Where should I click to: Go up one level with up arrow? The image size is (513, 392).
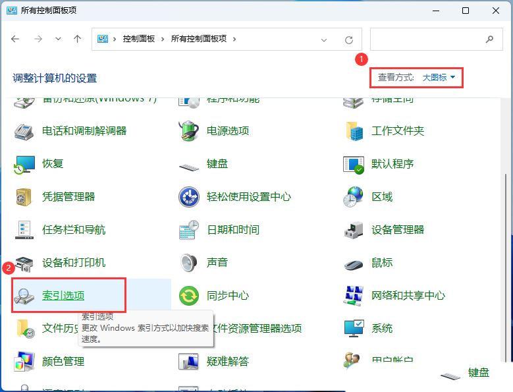[77, 39]
